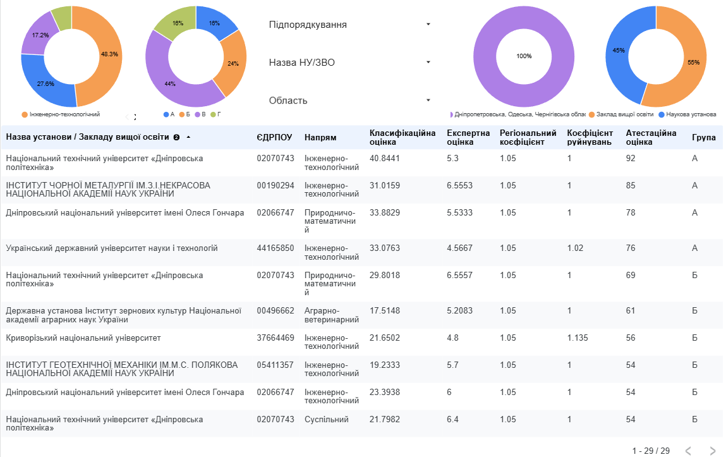Viewport: 726px width, 457px height.
Task: Go to previous table page arrow
Action: click(688, 451)
